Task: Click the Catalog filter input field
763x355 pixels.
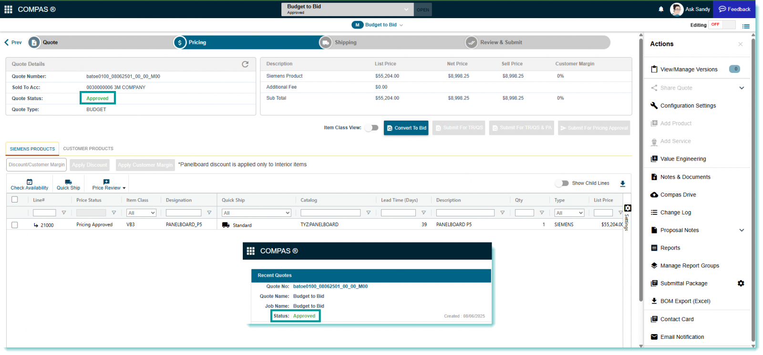Action: point(330,213)
